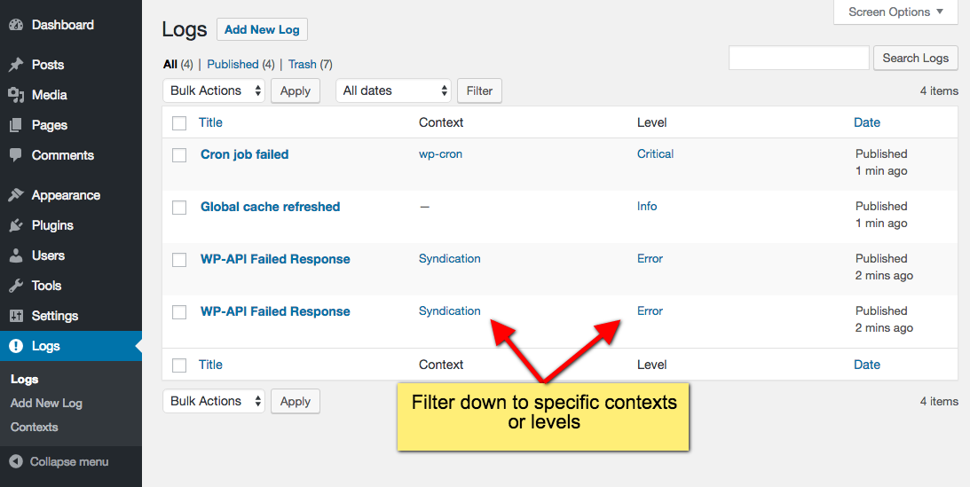Click the Add New Log button
The image size is (970, 487).
coord(263,29)
